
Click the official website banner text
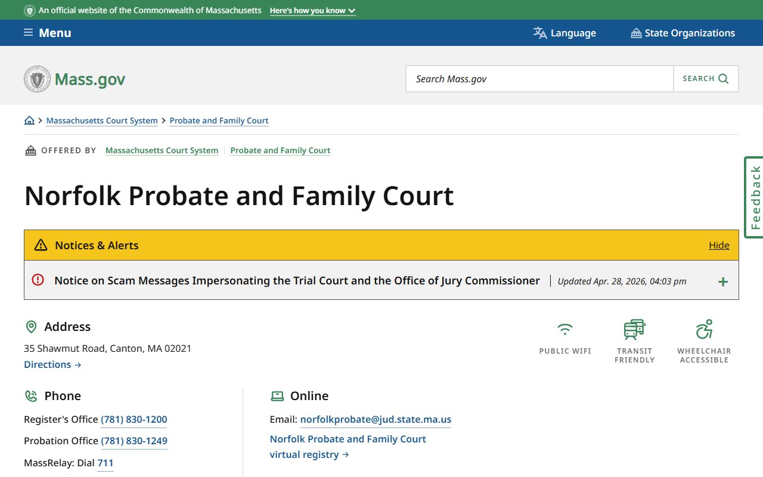click(150, 11)
